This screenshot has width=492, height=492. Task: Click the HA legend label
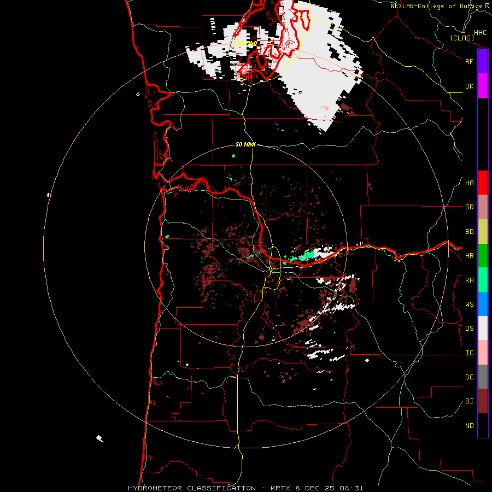click(x=469, y=183)
